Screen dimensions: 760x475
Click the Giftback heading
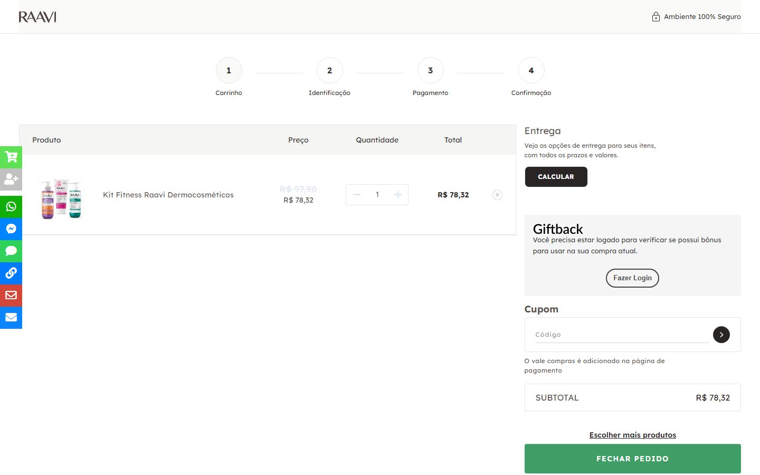click(x=558, y=229)
